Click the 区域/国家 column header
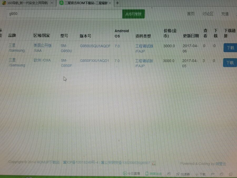This screenshot has height=178, width=237. (x=42, y=36)
